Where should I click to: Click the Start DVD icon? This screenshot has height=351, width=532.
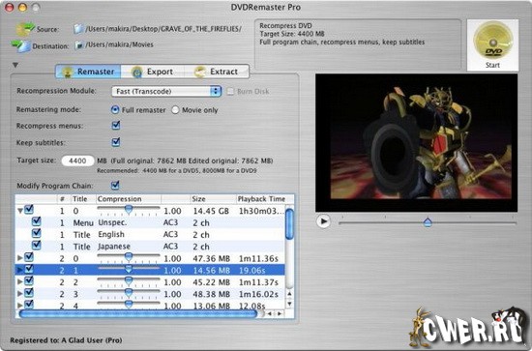[x=493, y=40]
